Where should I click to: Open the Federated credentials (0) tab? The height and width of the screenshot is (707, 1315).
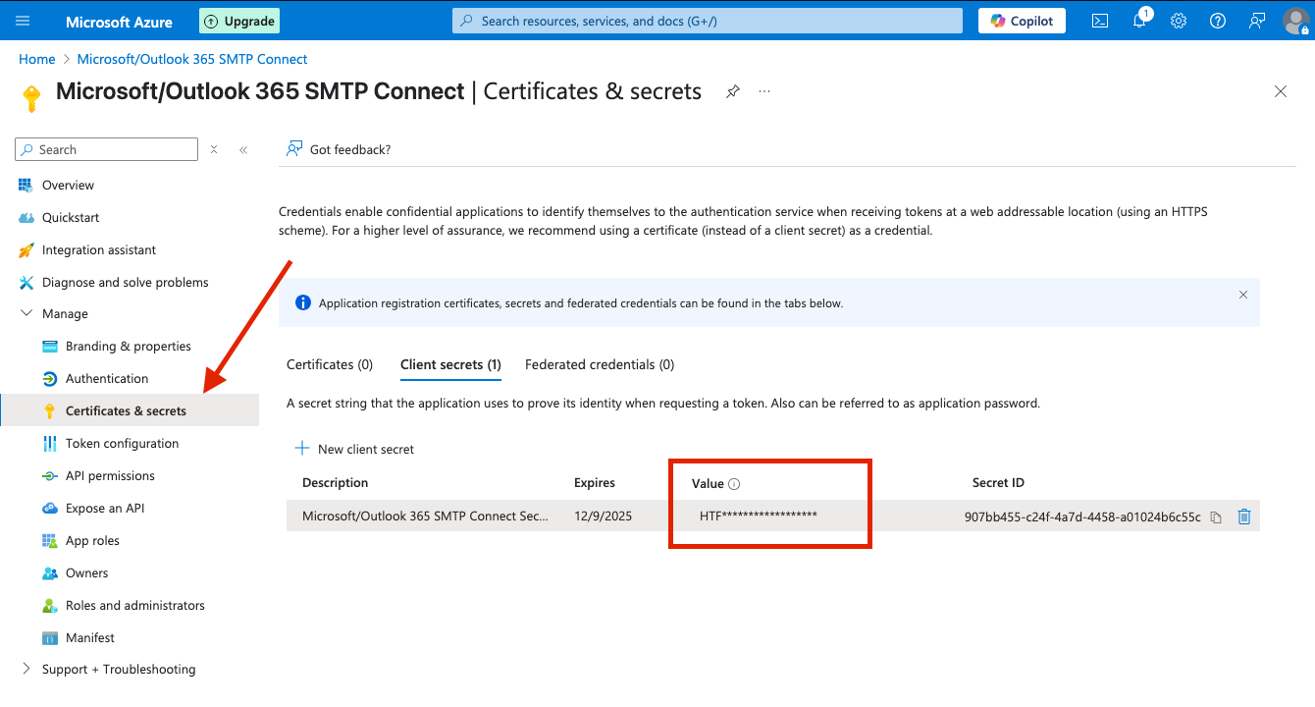pyautogui.click(x=600, y=364)
